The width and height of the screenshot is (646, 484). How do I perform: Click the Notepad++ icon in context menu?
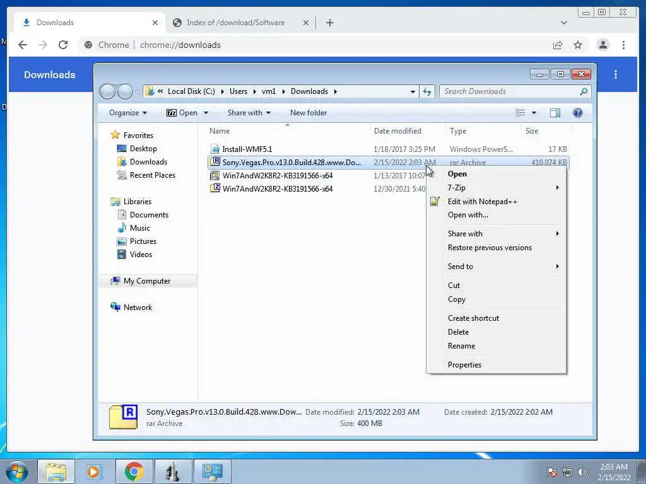tap(435, 201)
